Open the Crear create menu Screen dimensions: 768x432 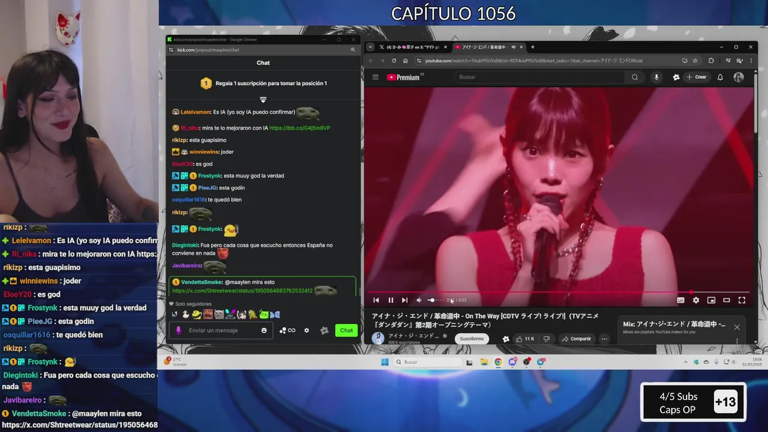pos(697,77)
